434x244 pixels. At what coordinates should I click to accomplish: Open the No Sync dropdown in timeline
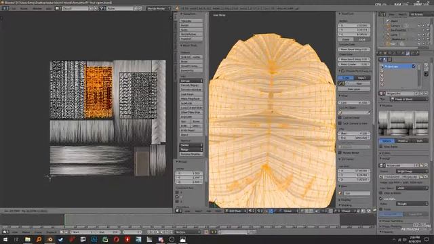point(188,232)
